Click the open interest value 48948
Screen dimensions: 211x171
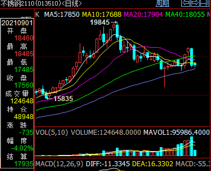point(24,117)
